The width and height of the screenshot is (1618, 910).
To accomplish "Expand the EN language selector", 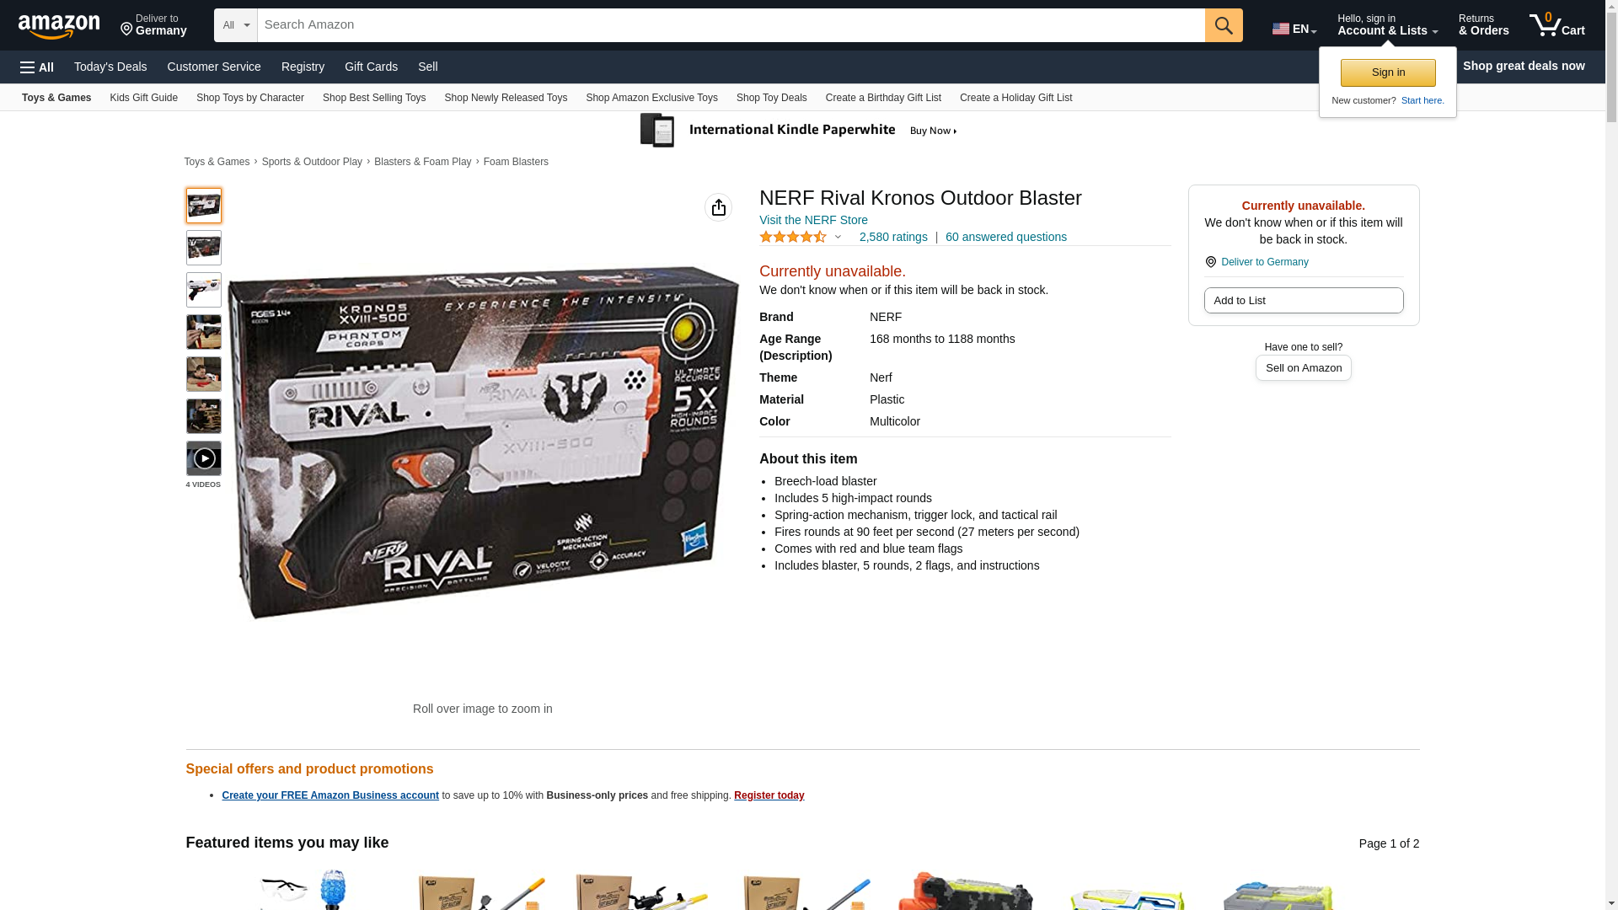I will click(1294, 28).
